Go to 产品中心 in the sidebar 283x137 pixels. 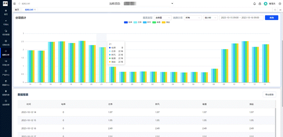6,72
